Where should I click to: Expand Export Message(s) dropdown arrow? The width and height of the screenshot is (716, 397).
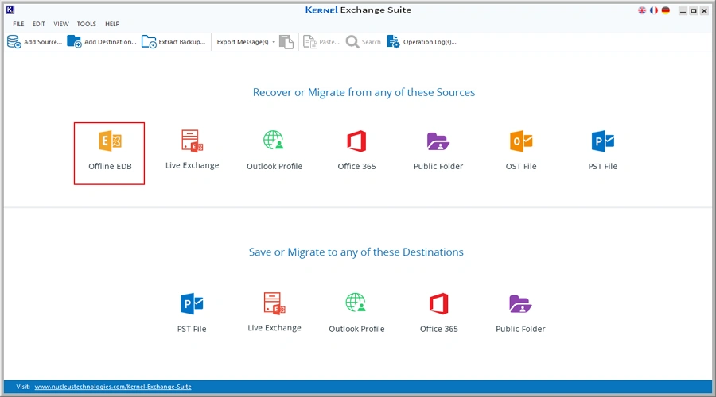point(274,42)
